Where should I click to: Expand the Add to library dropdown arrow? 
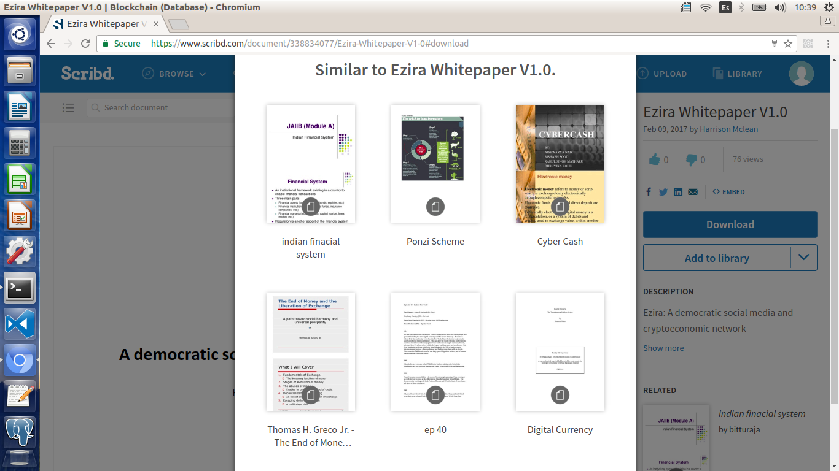pos(804,258)
